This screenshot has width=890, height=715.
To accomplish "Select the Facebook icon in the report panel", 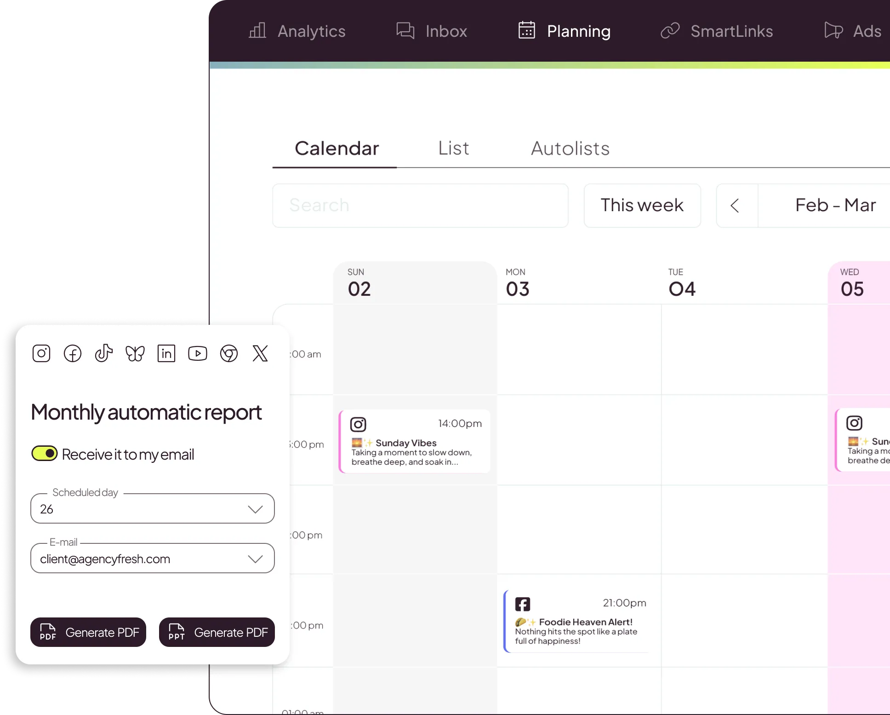I will pos(73,353).
